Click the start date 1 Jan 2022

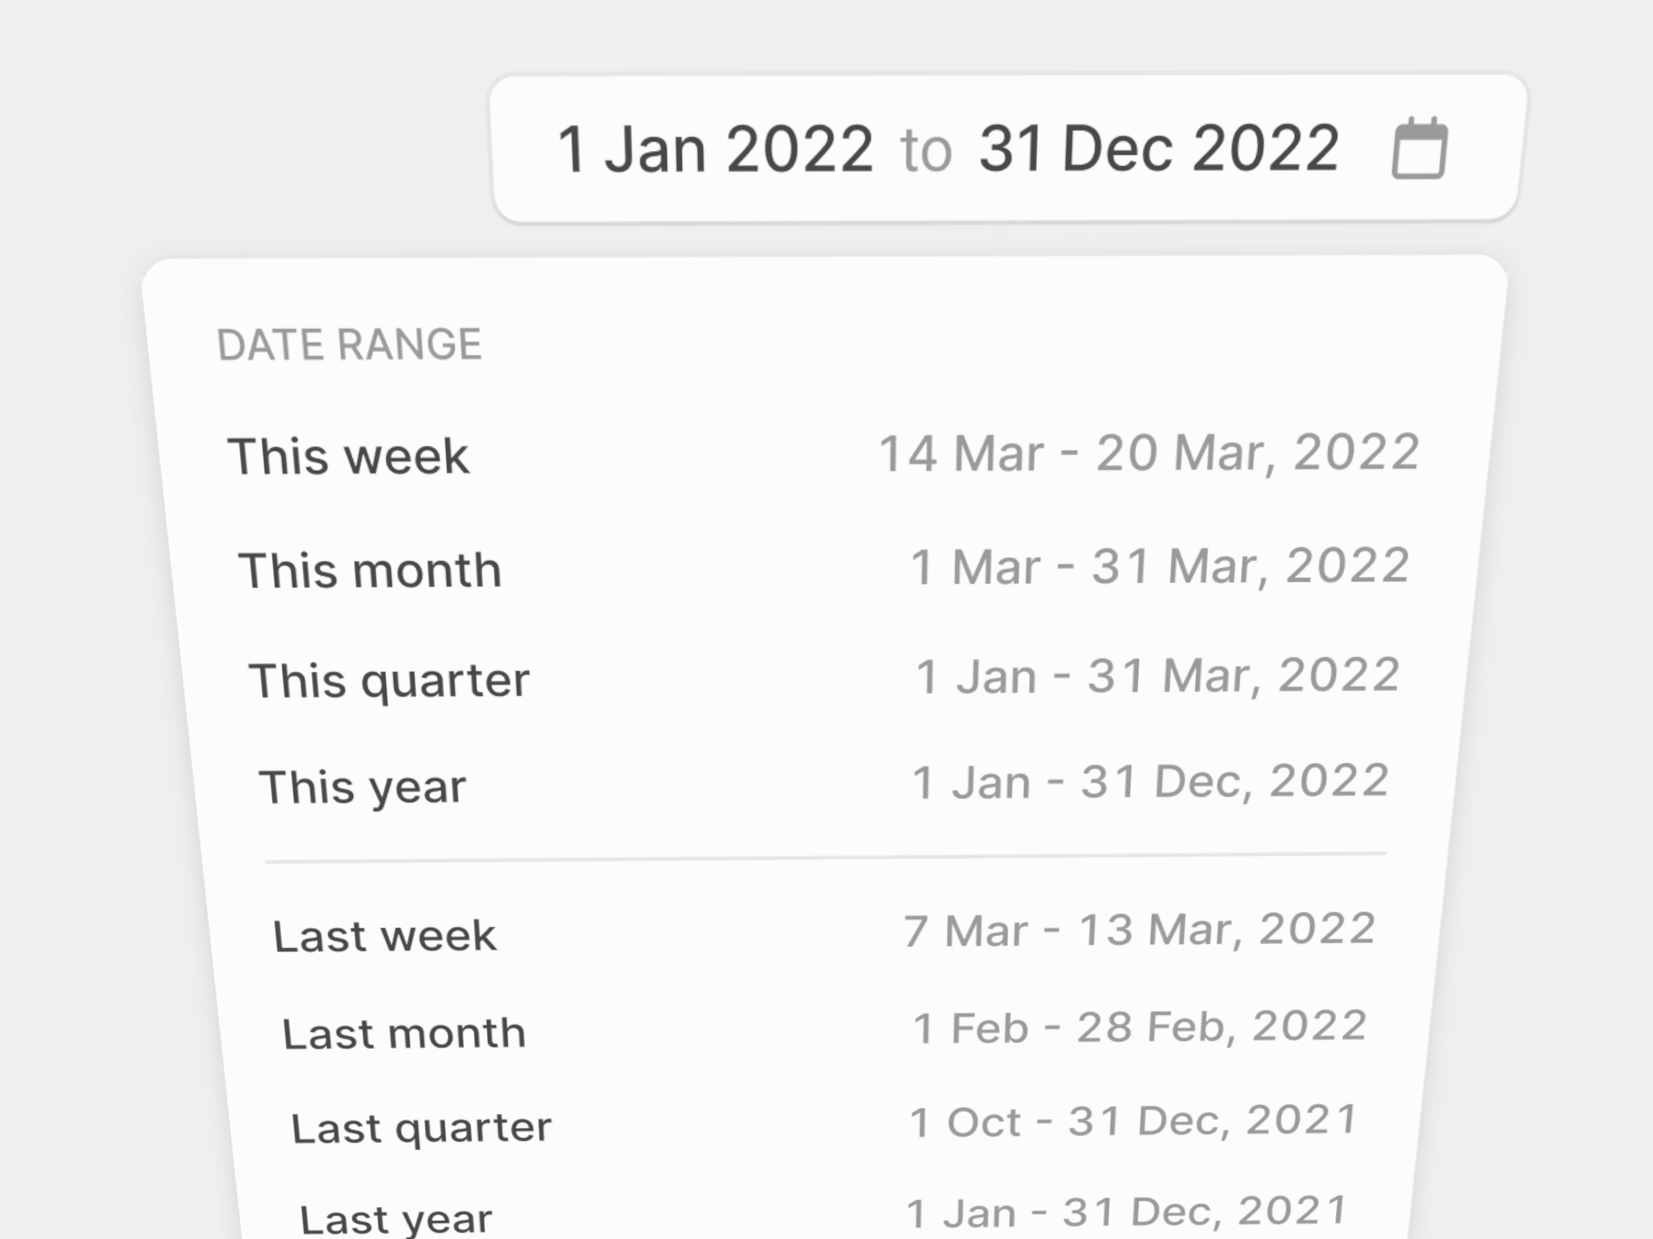click(x=715, y=149)
